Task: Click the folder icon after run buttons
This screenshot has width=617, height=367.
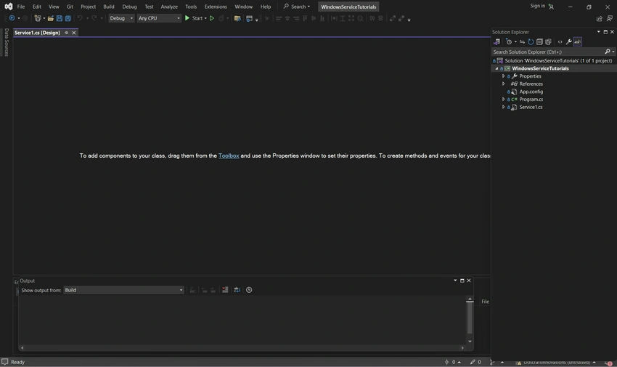Action: click(x=237, y=18)
